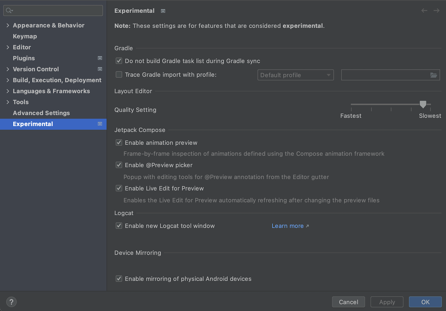
Task: Select the Version Control category
Action: (x=36, y=69)
